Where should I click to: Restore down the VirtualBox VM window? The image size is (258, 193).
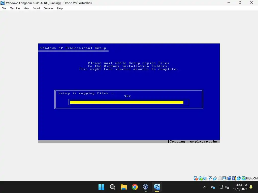(240, 3)
